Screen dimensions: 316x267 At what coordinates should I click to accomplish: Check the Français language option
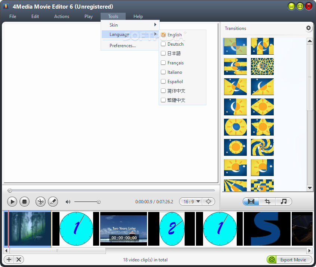[x=163, y=63]
